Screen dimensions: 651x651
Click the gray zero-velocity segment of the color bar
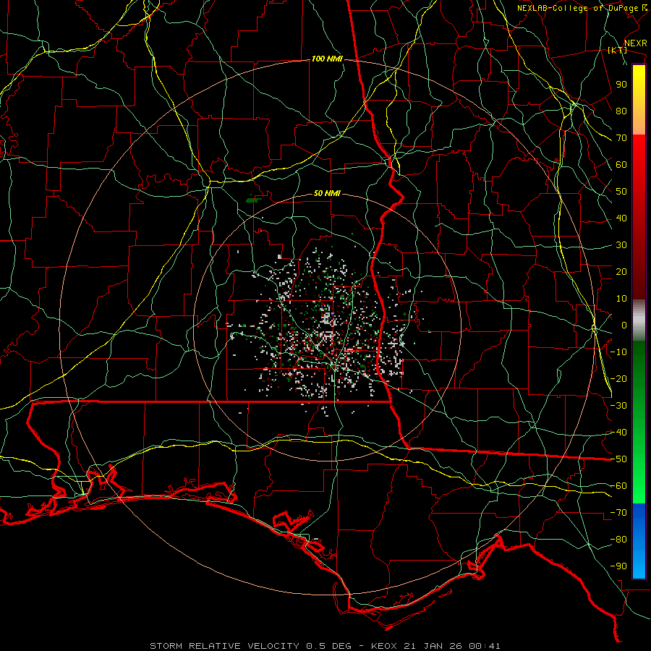pos(639,320)
